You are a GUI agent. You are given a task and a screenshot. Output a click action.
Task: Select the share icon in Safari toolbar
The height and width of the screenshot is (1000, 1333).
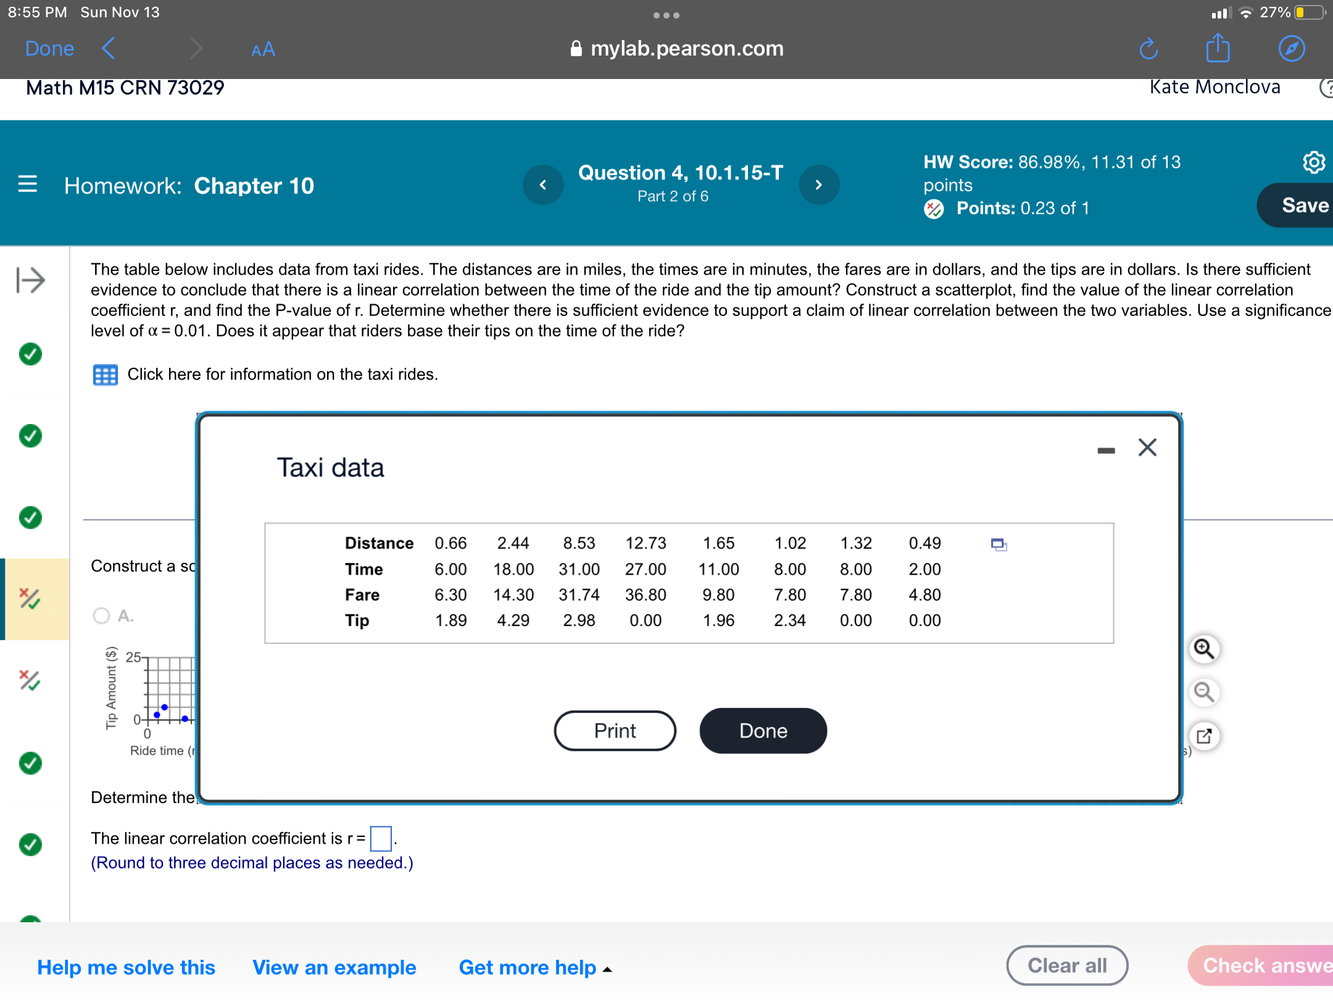pos(1216,49)
